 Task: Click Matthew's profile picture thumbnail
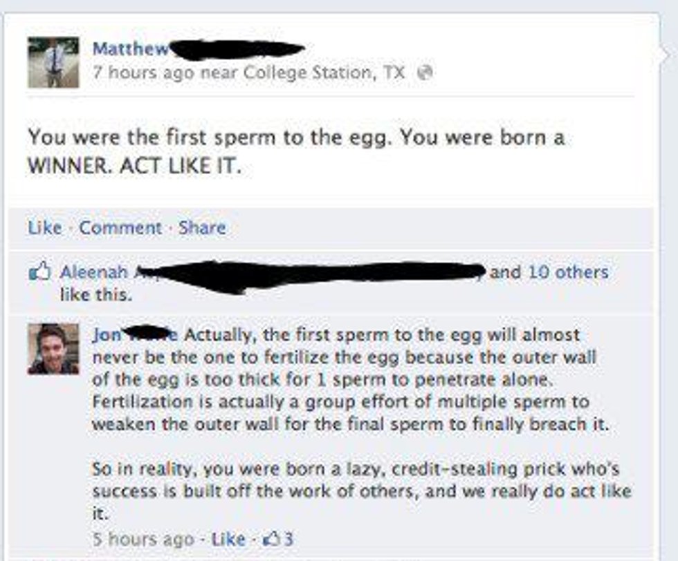[x=53, y=62]
